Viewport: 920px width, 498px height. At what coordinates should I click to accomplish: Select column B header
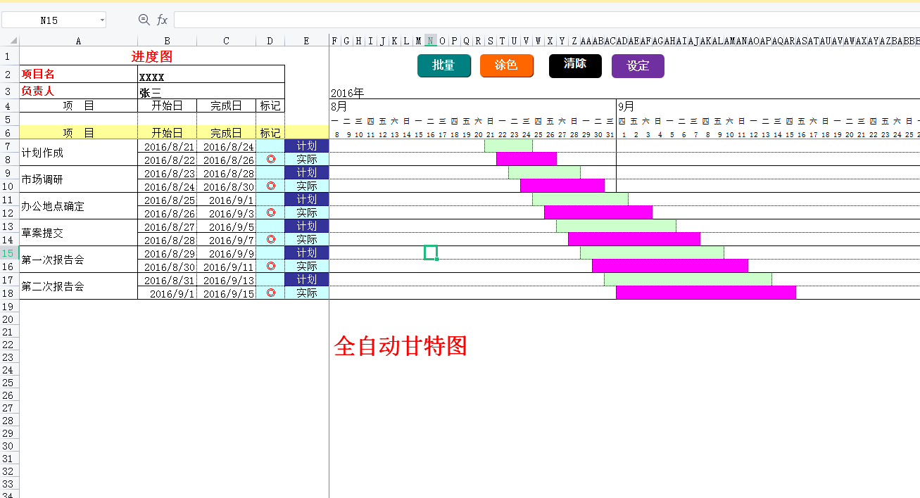(x=168, y=41)
